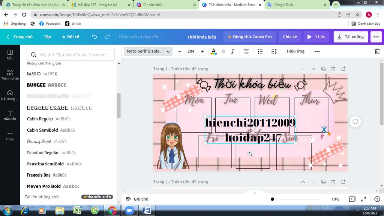Select the Bungee font

click(46, 85)
